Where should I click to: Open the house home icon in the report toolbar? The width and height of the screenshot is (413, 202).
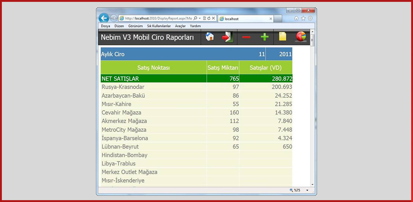(209, 37)
